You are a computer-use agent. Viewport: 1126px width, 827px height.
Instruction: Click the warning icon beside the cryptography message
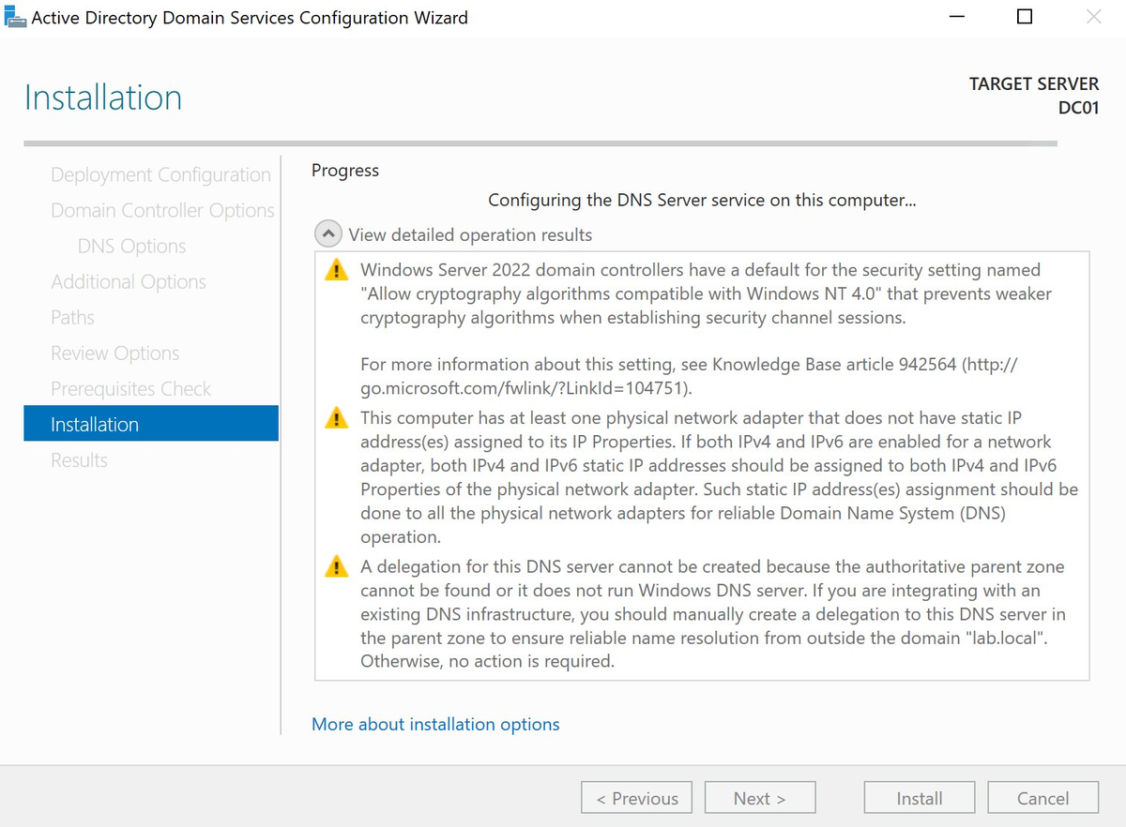[336, 270]
